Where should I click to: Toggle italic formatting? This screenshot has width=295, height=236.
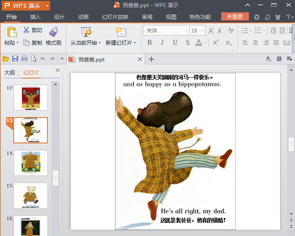pyautogui.click(x=162, y=43)
